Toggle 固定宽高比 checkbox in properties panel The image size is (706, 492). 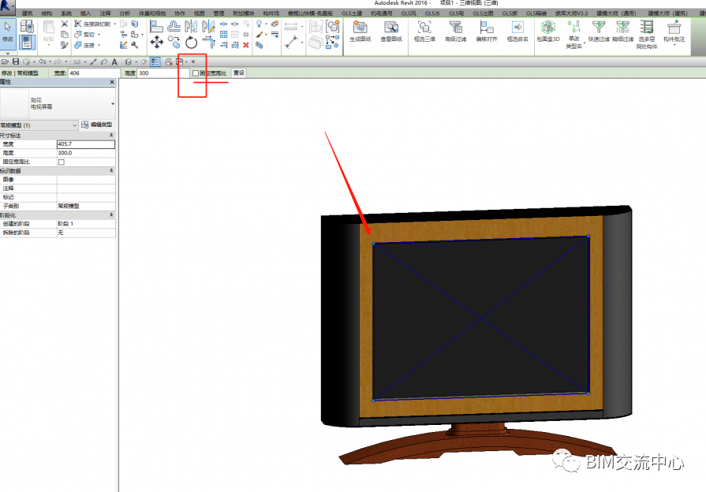(x=62, y=162)
